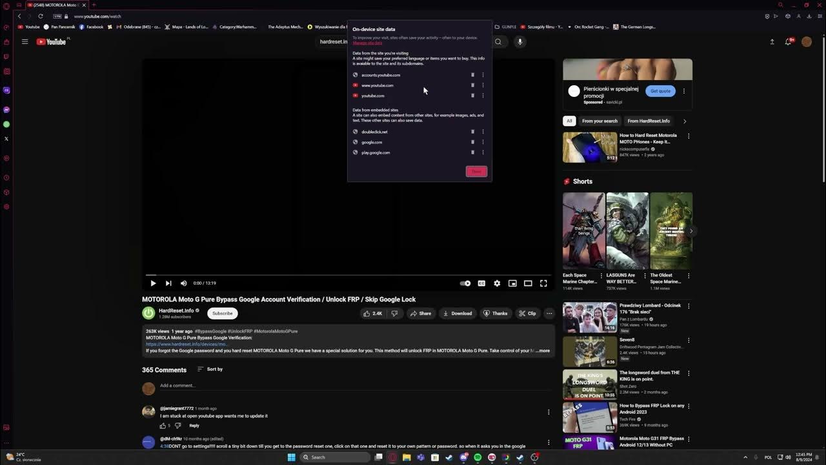Open the hardreset.info devices link
This screenshot has width=826, height=465.
(x=186, y=344)
